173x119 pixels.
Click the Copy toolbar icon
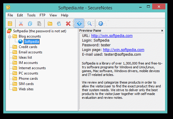30,23
